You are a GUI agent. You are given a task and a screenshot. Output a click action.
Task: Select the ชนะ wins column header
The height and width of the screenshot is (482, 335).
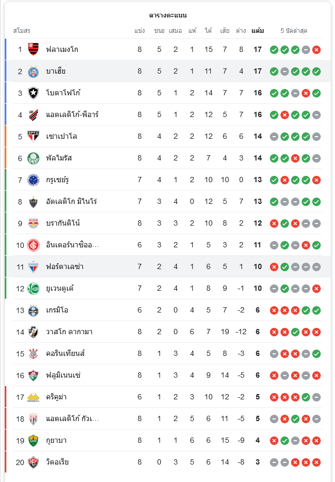pyautogui.click(x=159, y=30)
